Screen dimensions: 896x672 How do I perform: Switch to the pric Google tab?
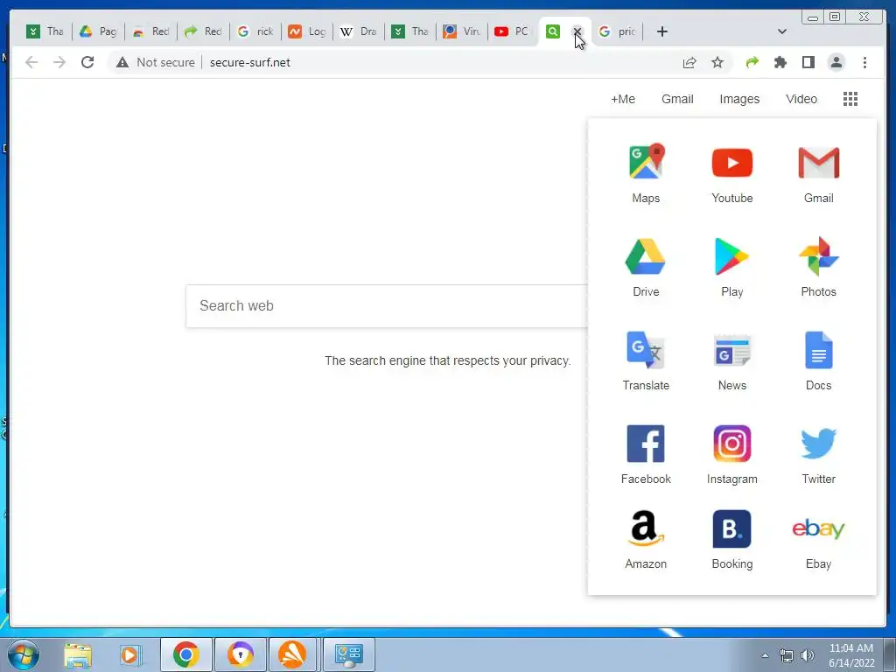[x=617, y=31]
